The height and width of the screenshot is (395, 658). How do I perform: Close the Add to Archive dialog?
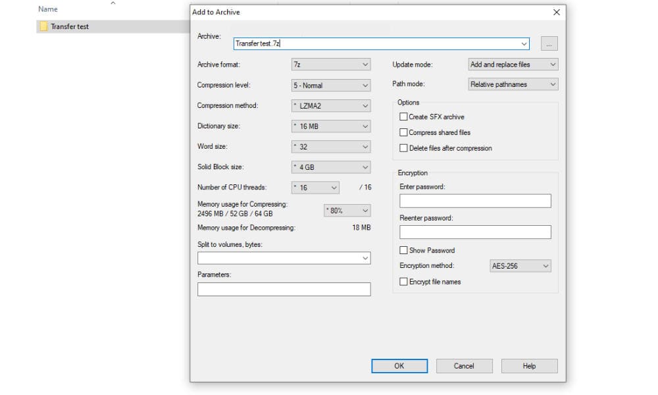557,12
